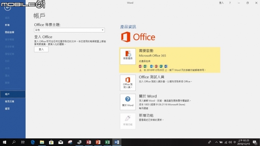Screen dimensions: 260x146
Task: Open PowerPoint from the taskbar
Action: click(x=98, y=142)
